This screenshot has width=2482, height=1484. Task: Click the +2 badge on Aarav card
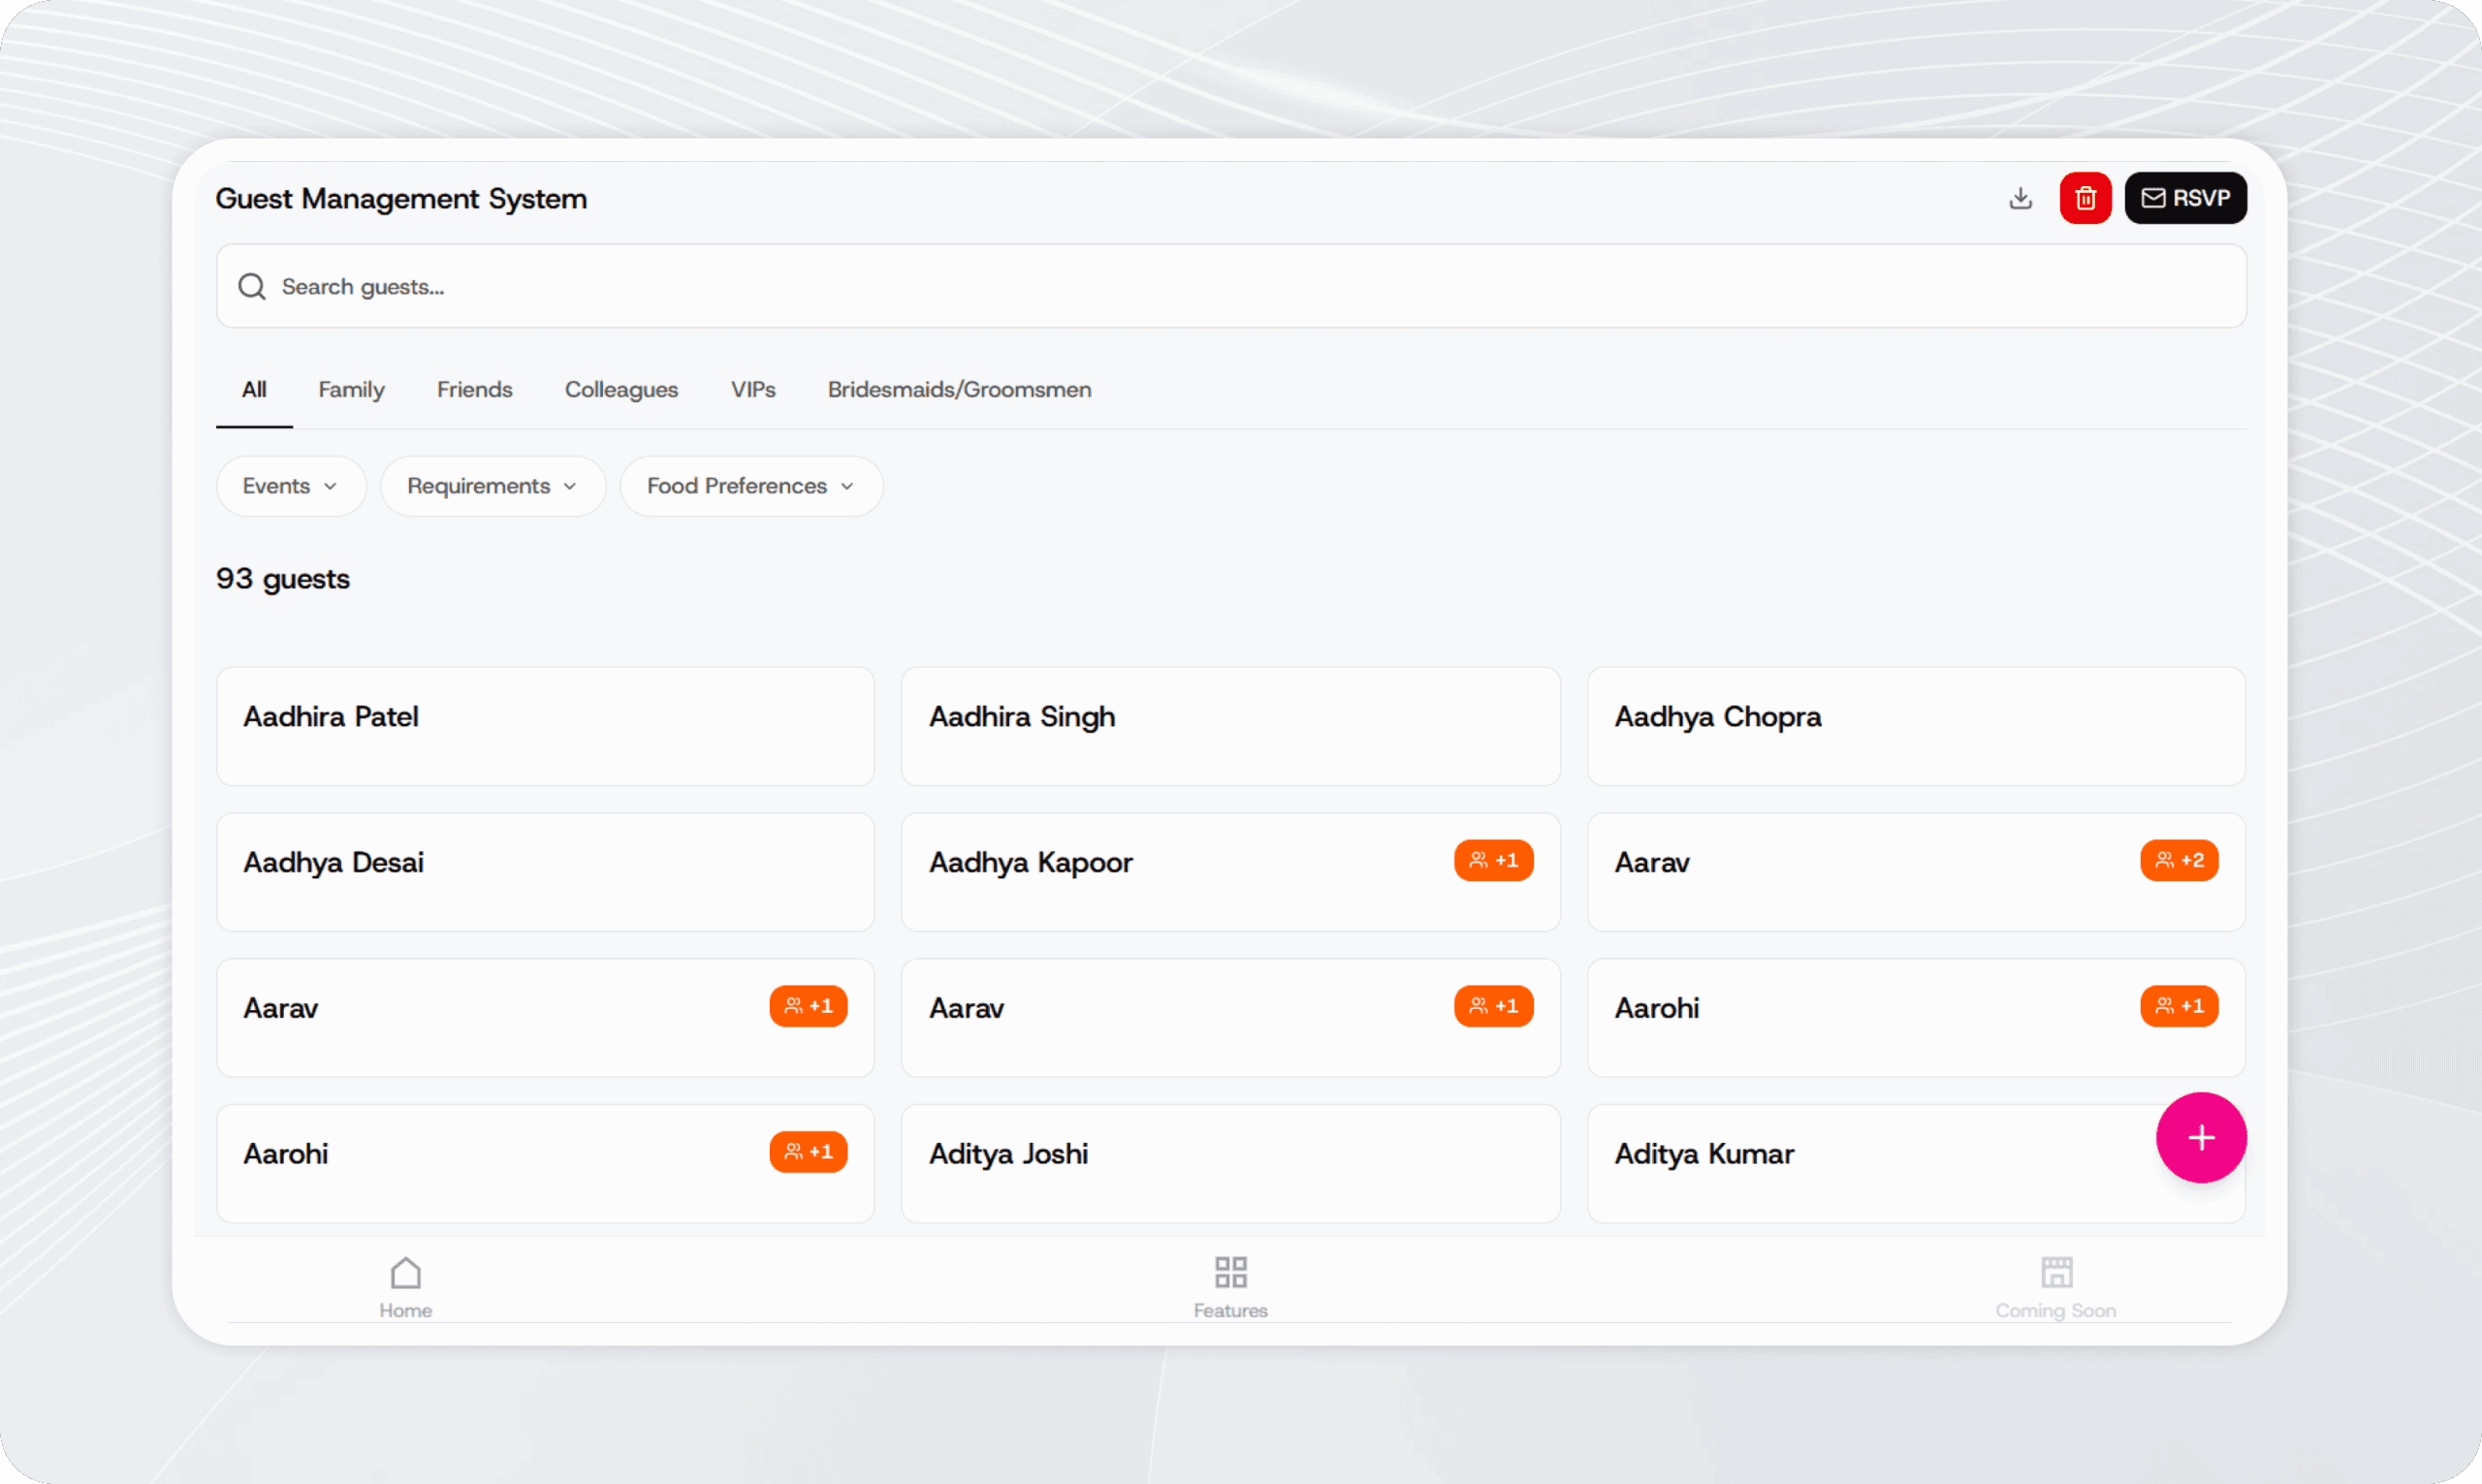coord(2179,860)
